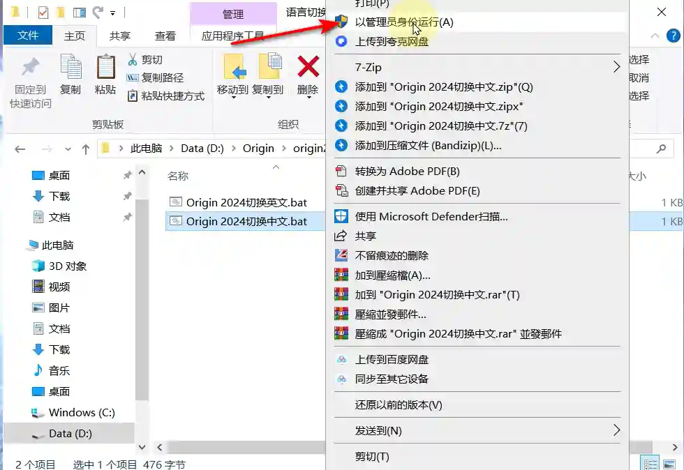Click the Paste clipboard icon
This screenshot has width=684, height=470.
pos(105,67)
